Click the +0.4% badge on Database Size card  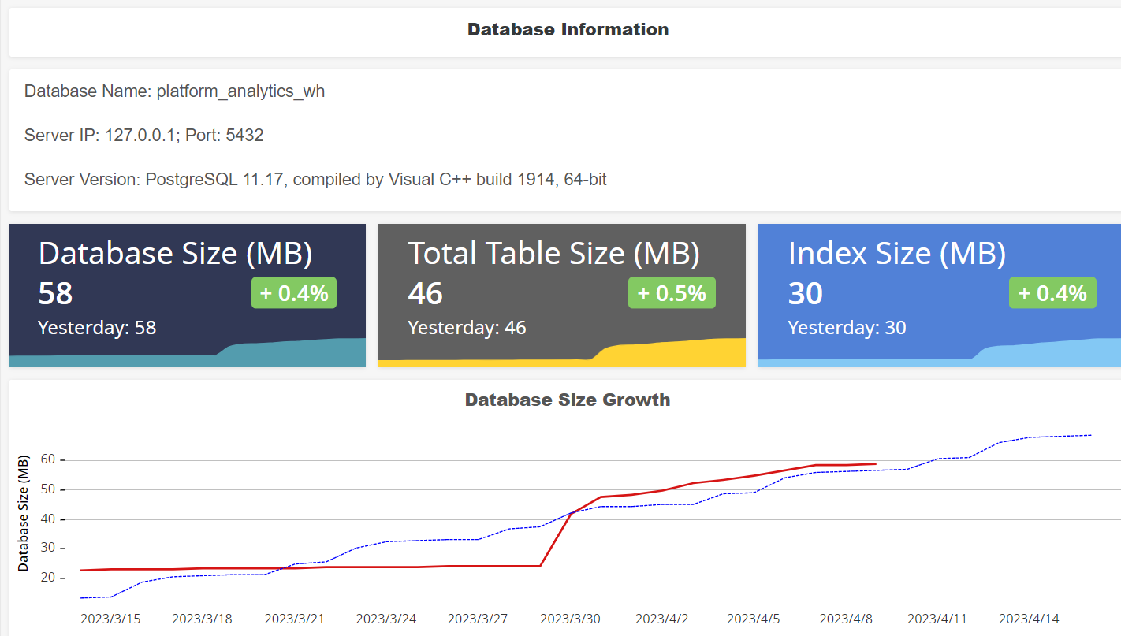[x=294, y=293]
